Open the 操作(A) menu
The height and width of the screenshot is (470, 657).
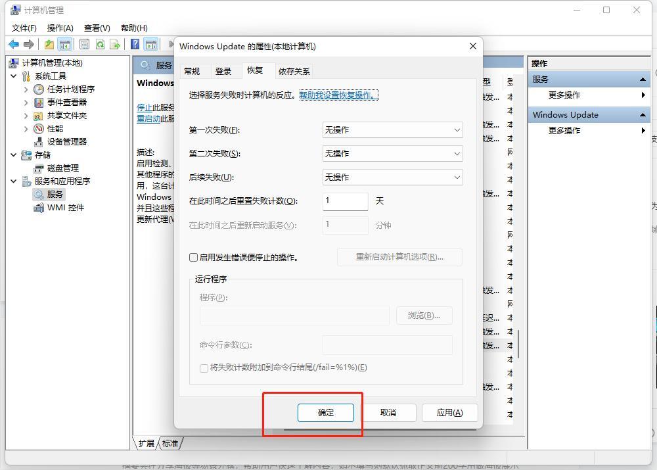(x=60, y=28)
